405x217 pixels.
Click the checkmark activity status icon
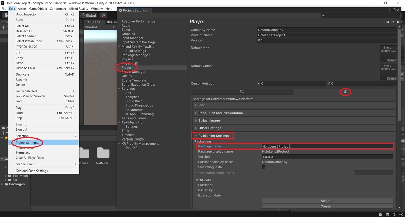(401, 214)
